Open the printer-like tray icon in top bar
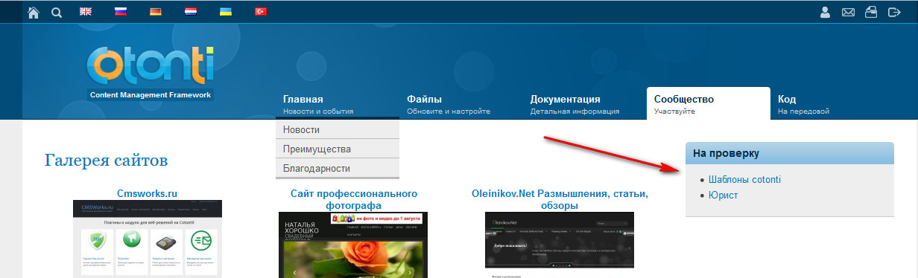 [x=871, y=12]
